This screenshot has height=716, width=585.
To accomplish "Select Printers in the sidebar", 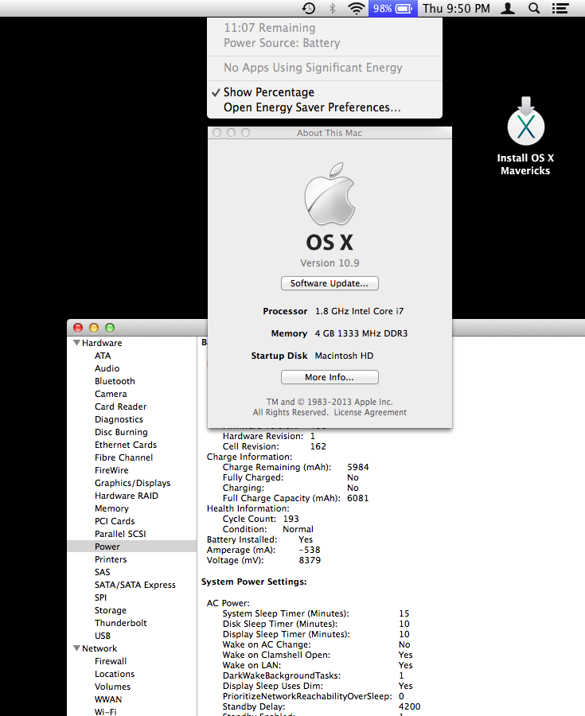I will click(111, 559).
